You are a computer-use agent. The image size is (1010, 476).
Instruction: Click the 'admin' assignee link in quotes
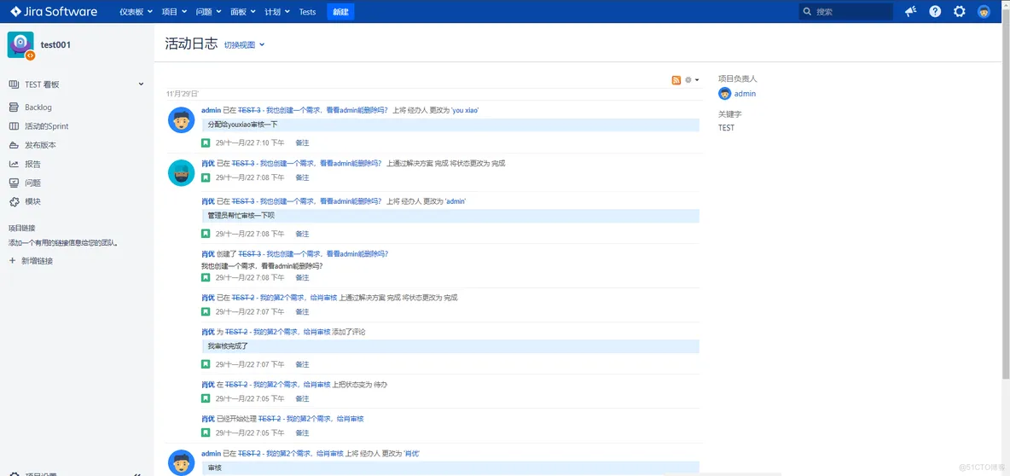pyautogui.click(x=455, y=201)
